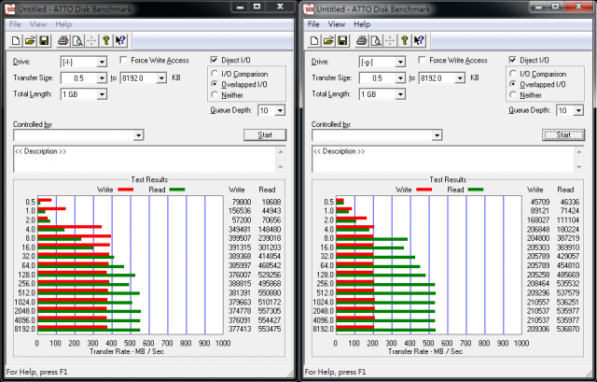Click Print icon in left window

pyautogui.click(x=63, y=40)
